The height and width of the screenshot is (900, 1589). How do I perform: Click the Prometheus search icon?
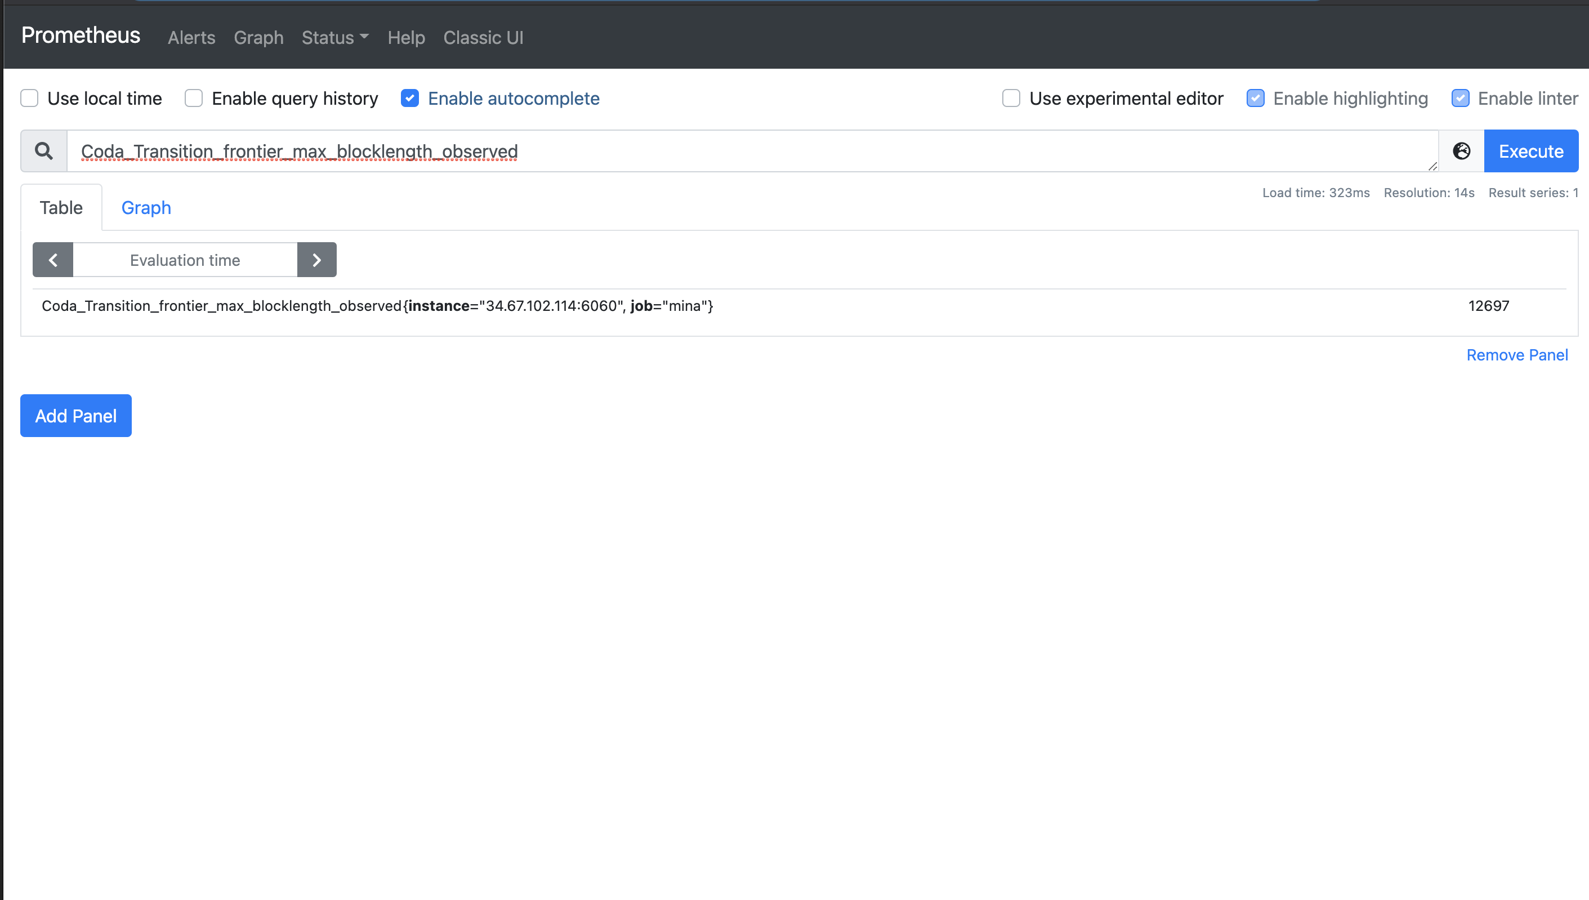tap(44, 151)
